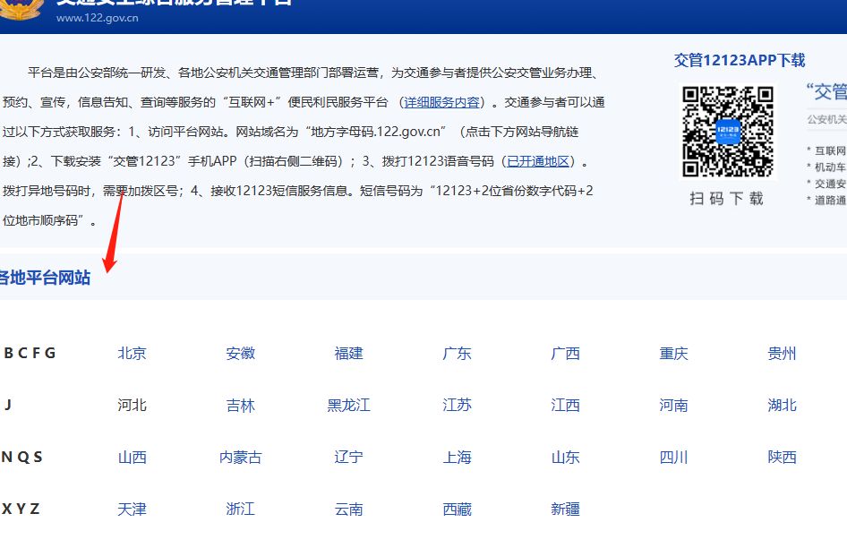
Task: Open the 江苏 platform link
Action: [x=457, y=406]
